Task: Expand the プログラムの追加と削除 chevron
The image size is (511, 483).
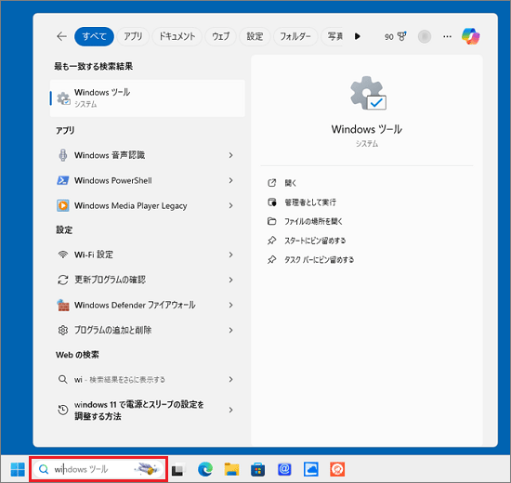Action: (230, 330)
